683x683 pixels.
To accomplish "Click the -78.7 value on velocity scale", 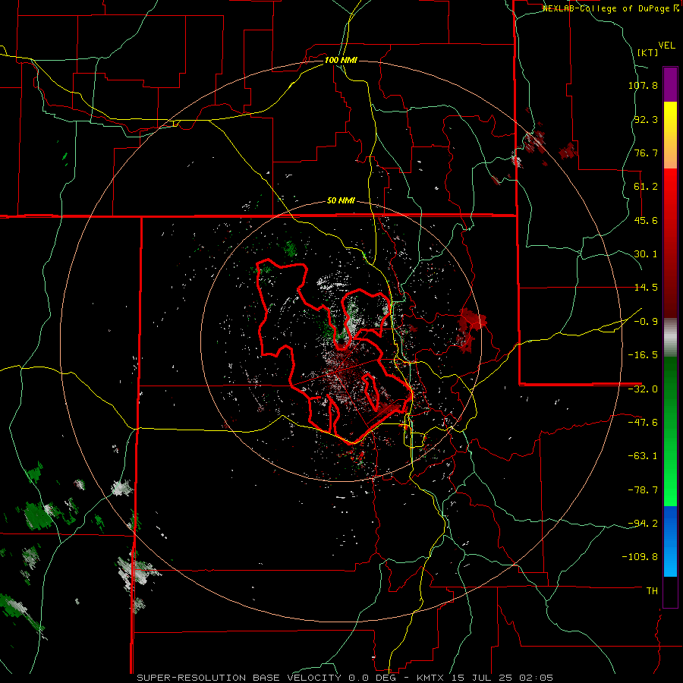I will 643,490.
